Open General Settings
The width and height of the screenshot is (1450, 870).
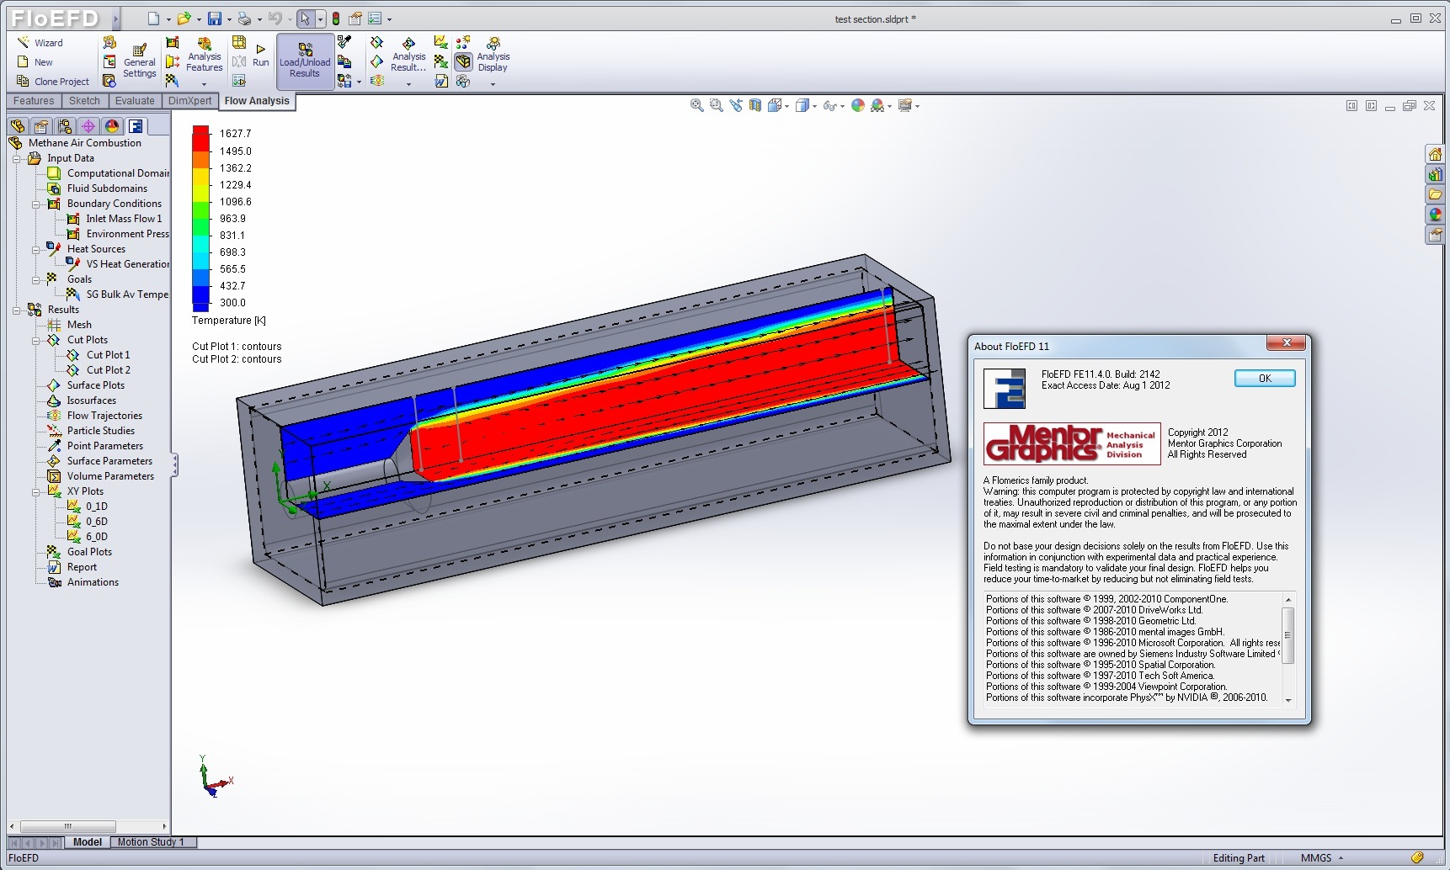(x=139, y=61)
